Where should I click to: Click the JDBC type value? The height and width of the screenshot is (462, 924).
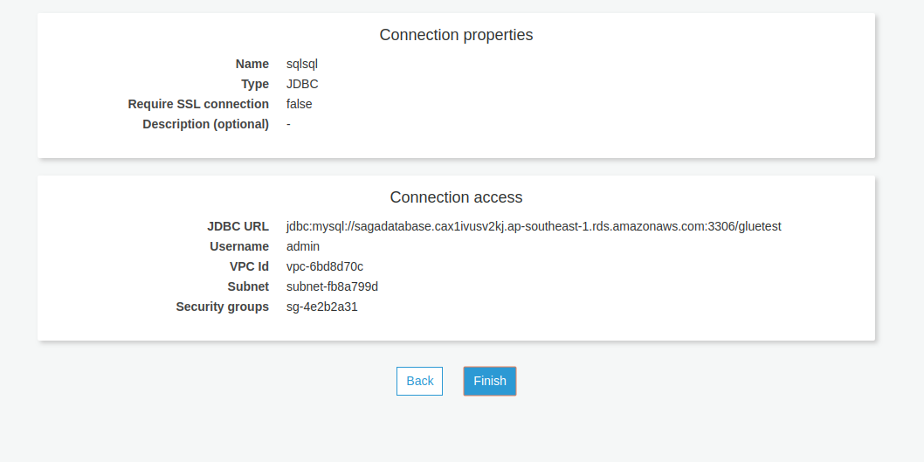302,84
